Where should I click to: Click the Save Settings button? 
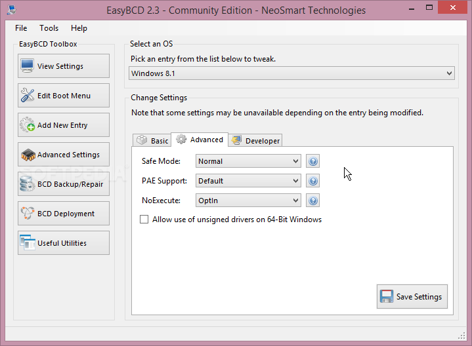(412, 296)
